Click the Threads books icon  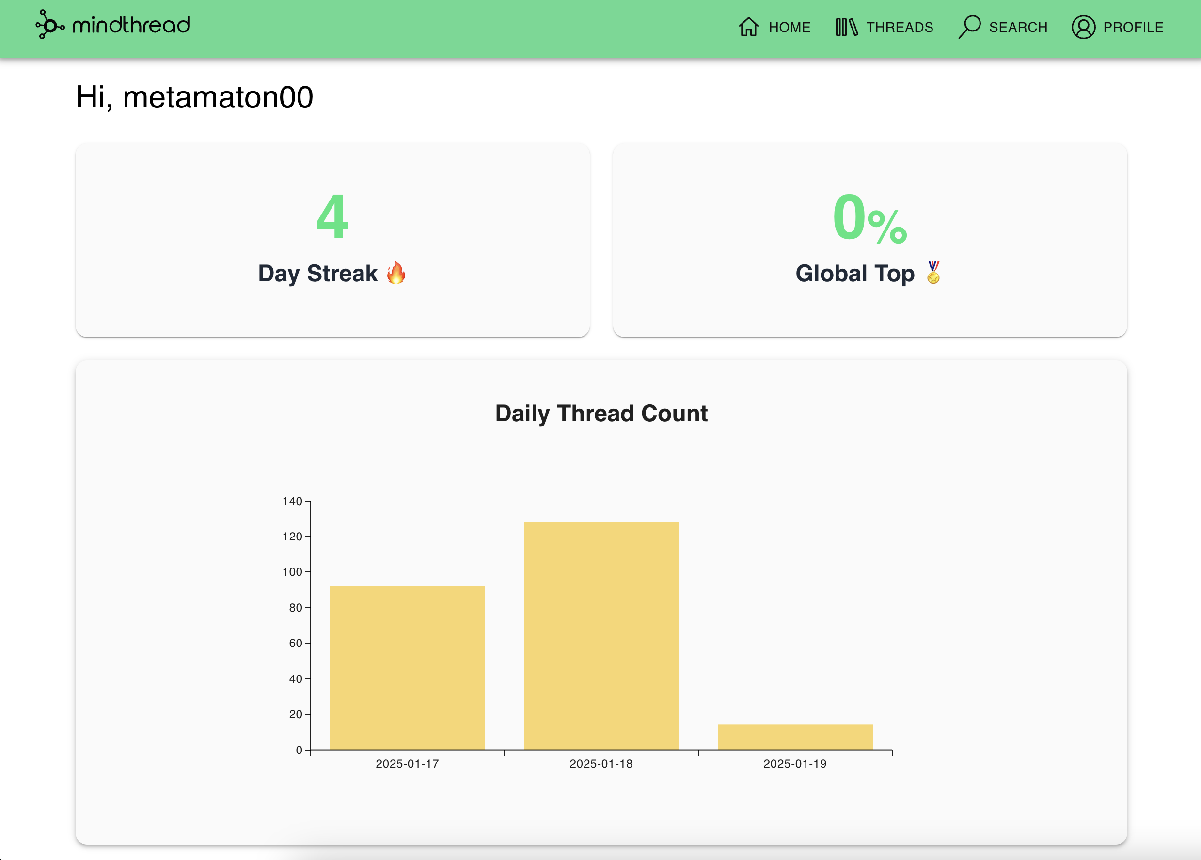pyautogui.click(x=846, y=27)
